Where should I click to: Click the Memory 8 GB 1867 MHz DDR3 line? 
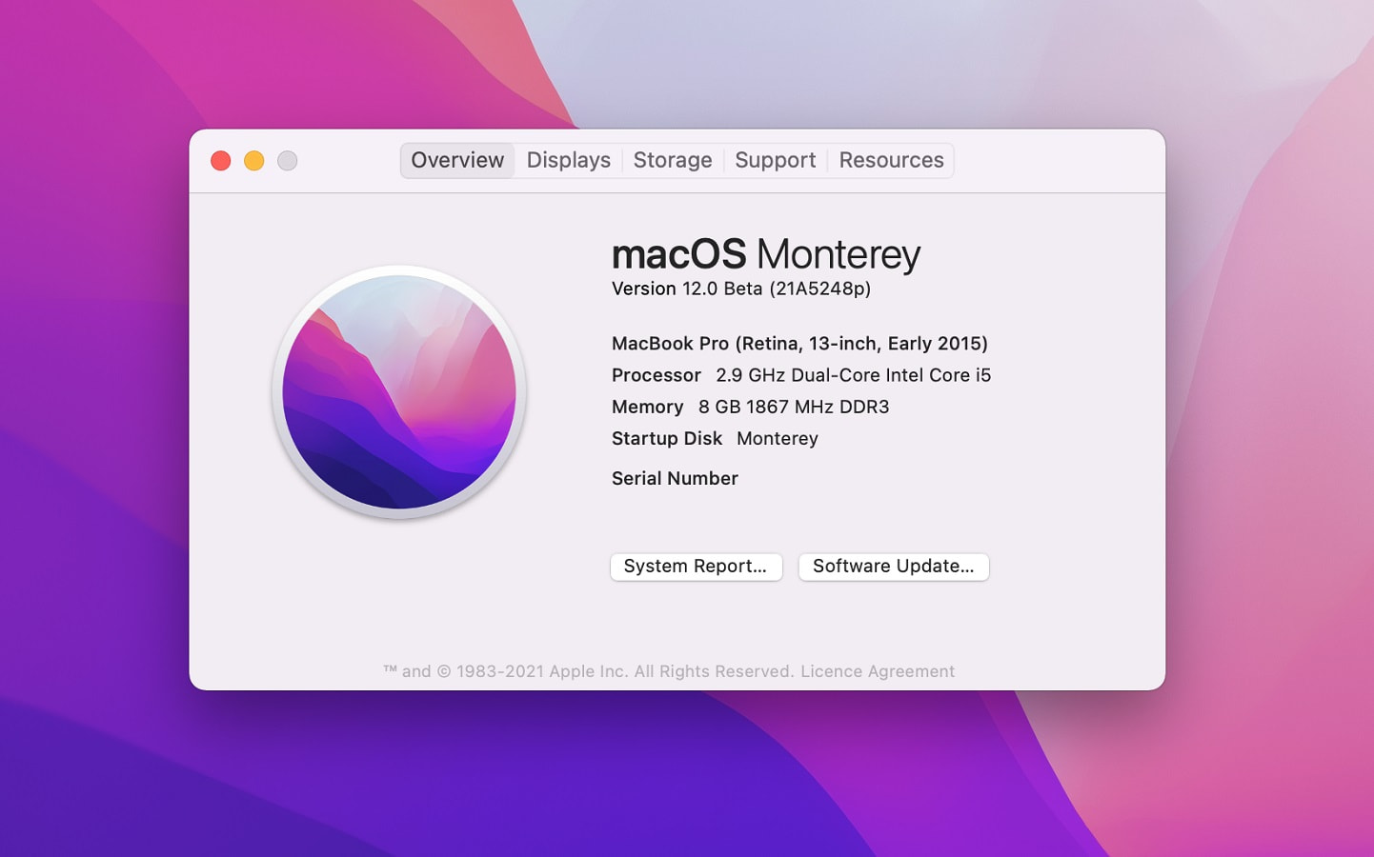(751, 407)
